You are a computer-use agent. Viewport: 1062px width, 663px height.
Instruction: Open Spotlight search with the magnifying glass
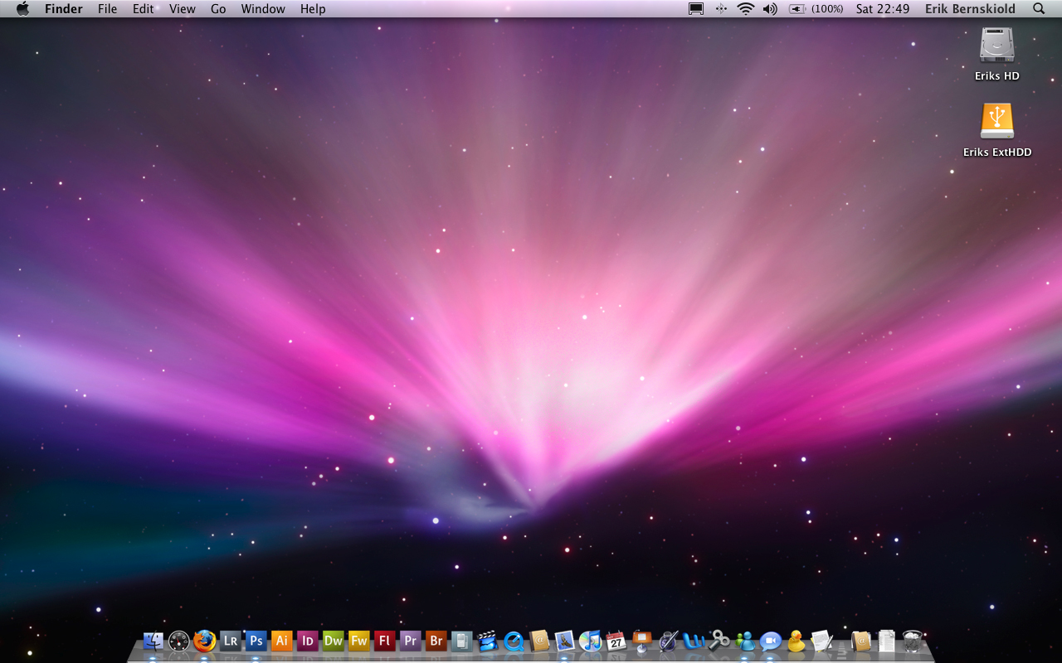[1038, 8]
